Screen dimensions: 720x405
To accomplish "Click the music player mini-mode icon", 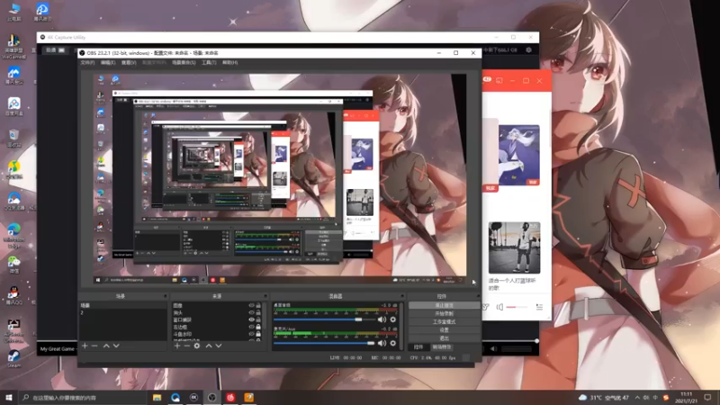I will pyautogui.click(x=499, y=80).
